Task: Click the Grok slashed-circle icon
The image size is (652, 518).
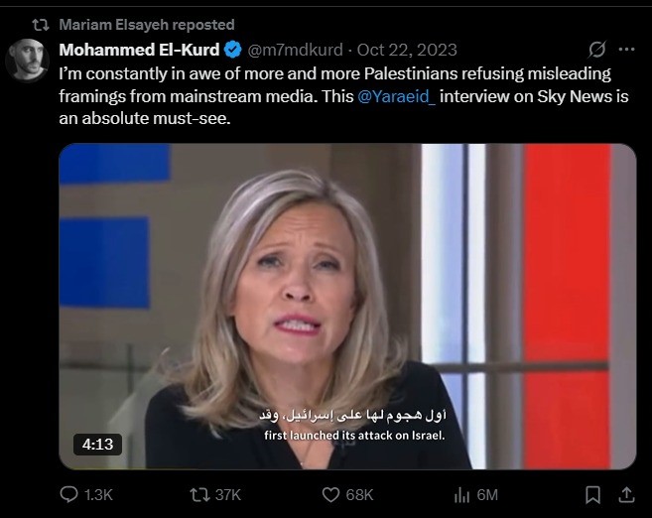Action: (x=597, y=49)
